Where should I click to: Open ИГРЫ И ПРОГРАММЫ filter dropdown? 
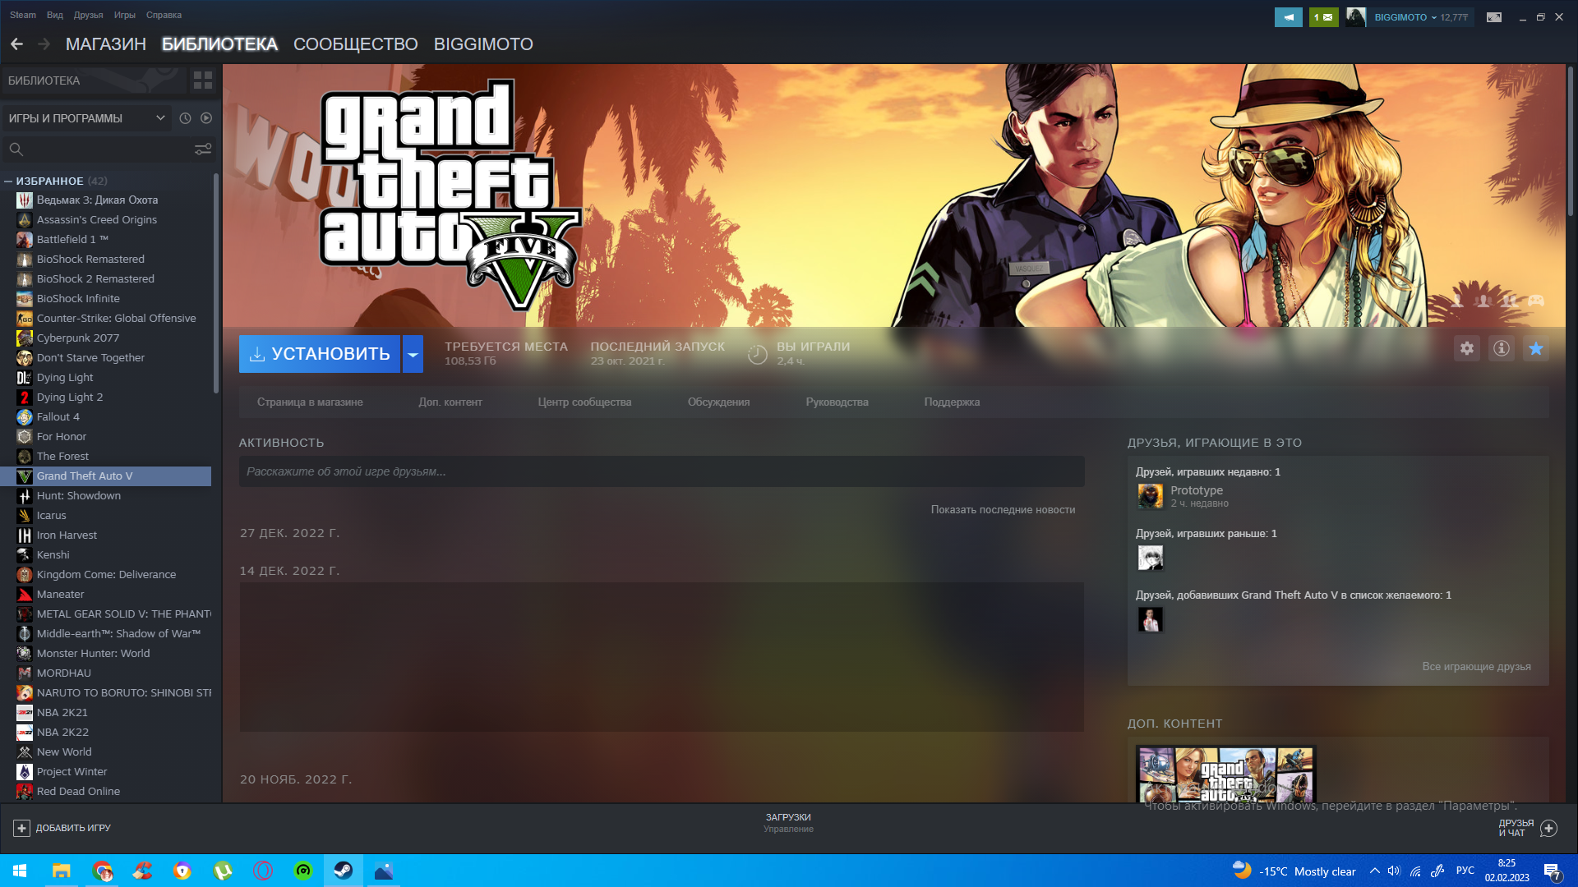(86, 118)
